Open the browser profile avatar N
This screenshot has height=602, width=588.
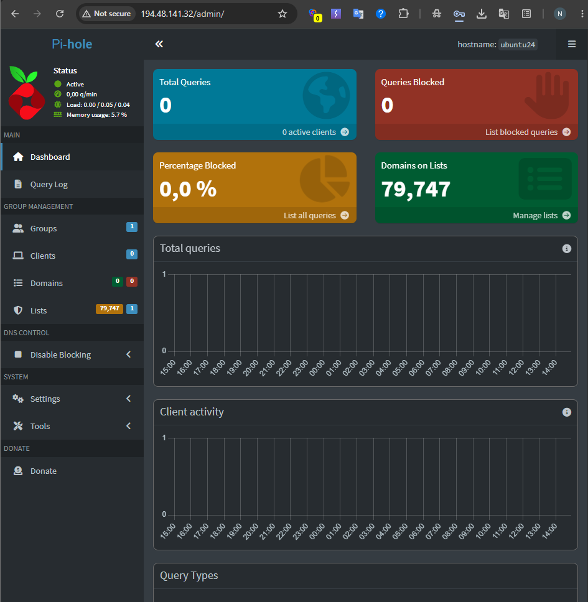point(559,14)
